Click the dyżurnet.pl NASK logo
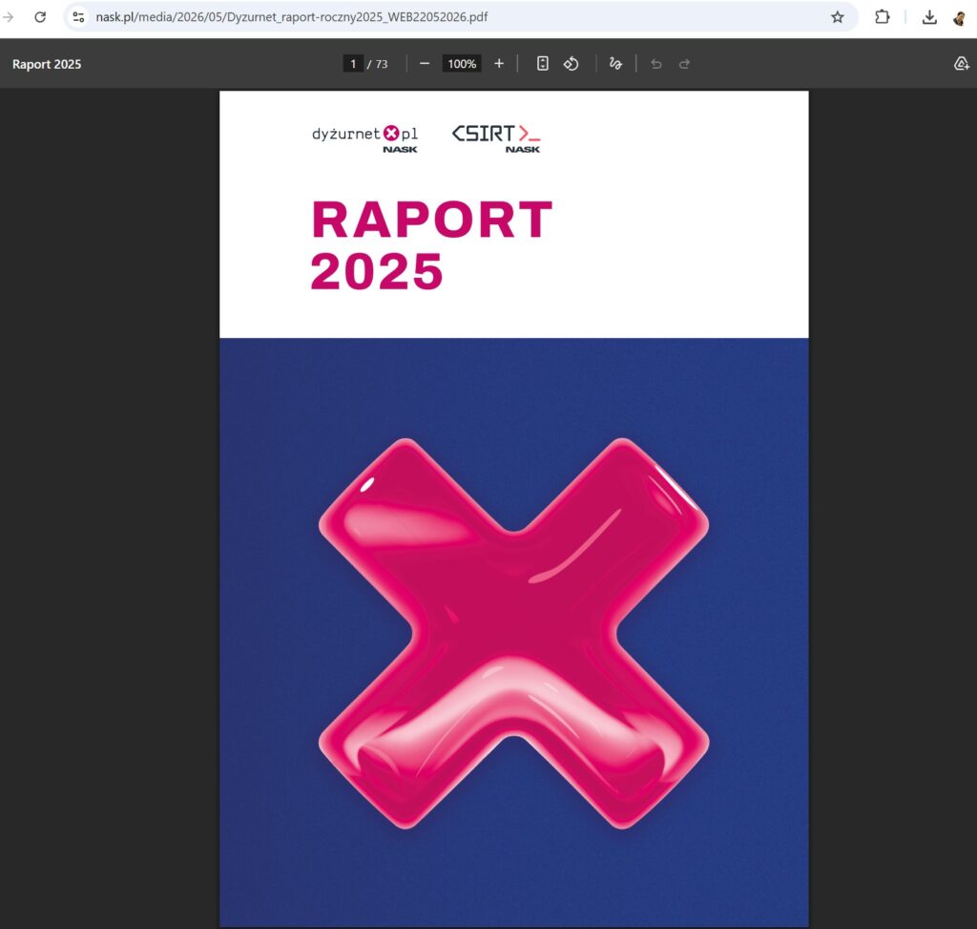Image resolution: width=977 pixels, height=929 pixels. [365, 138]
